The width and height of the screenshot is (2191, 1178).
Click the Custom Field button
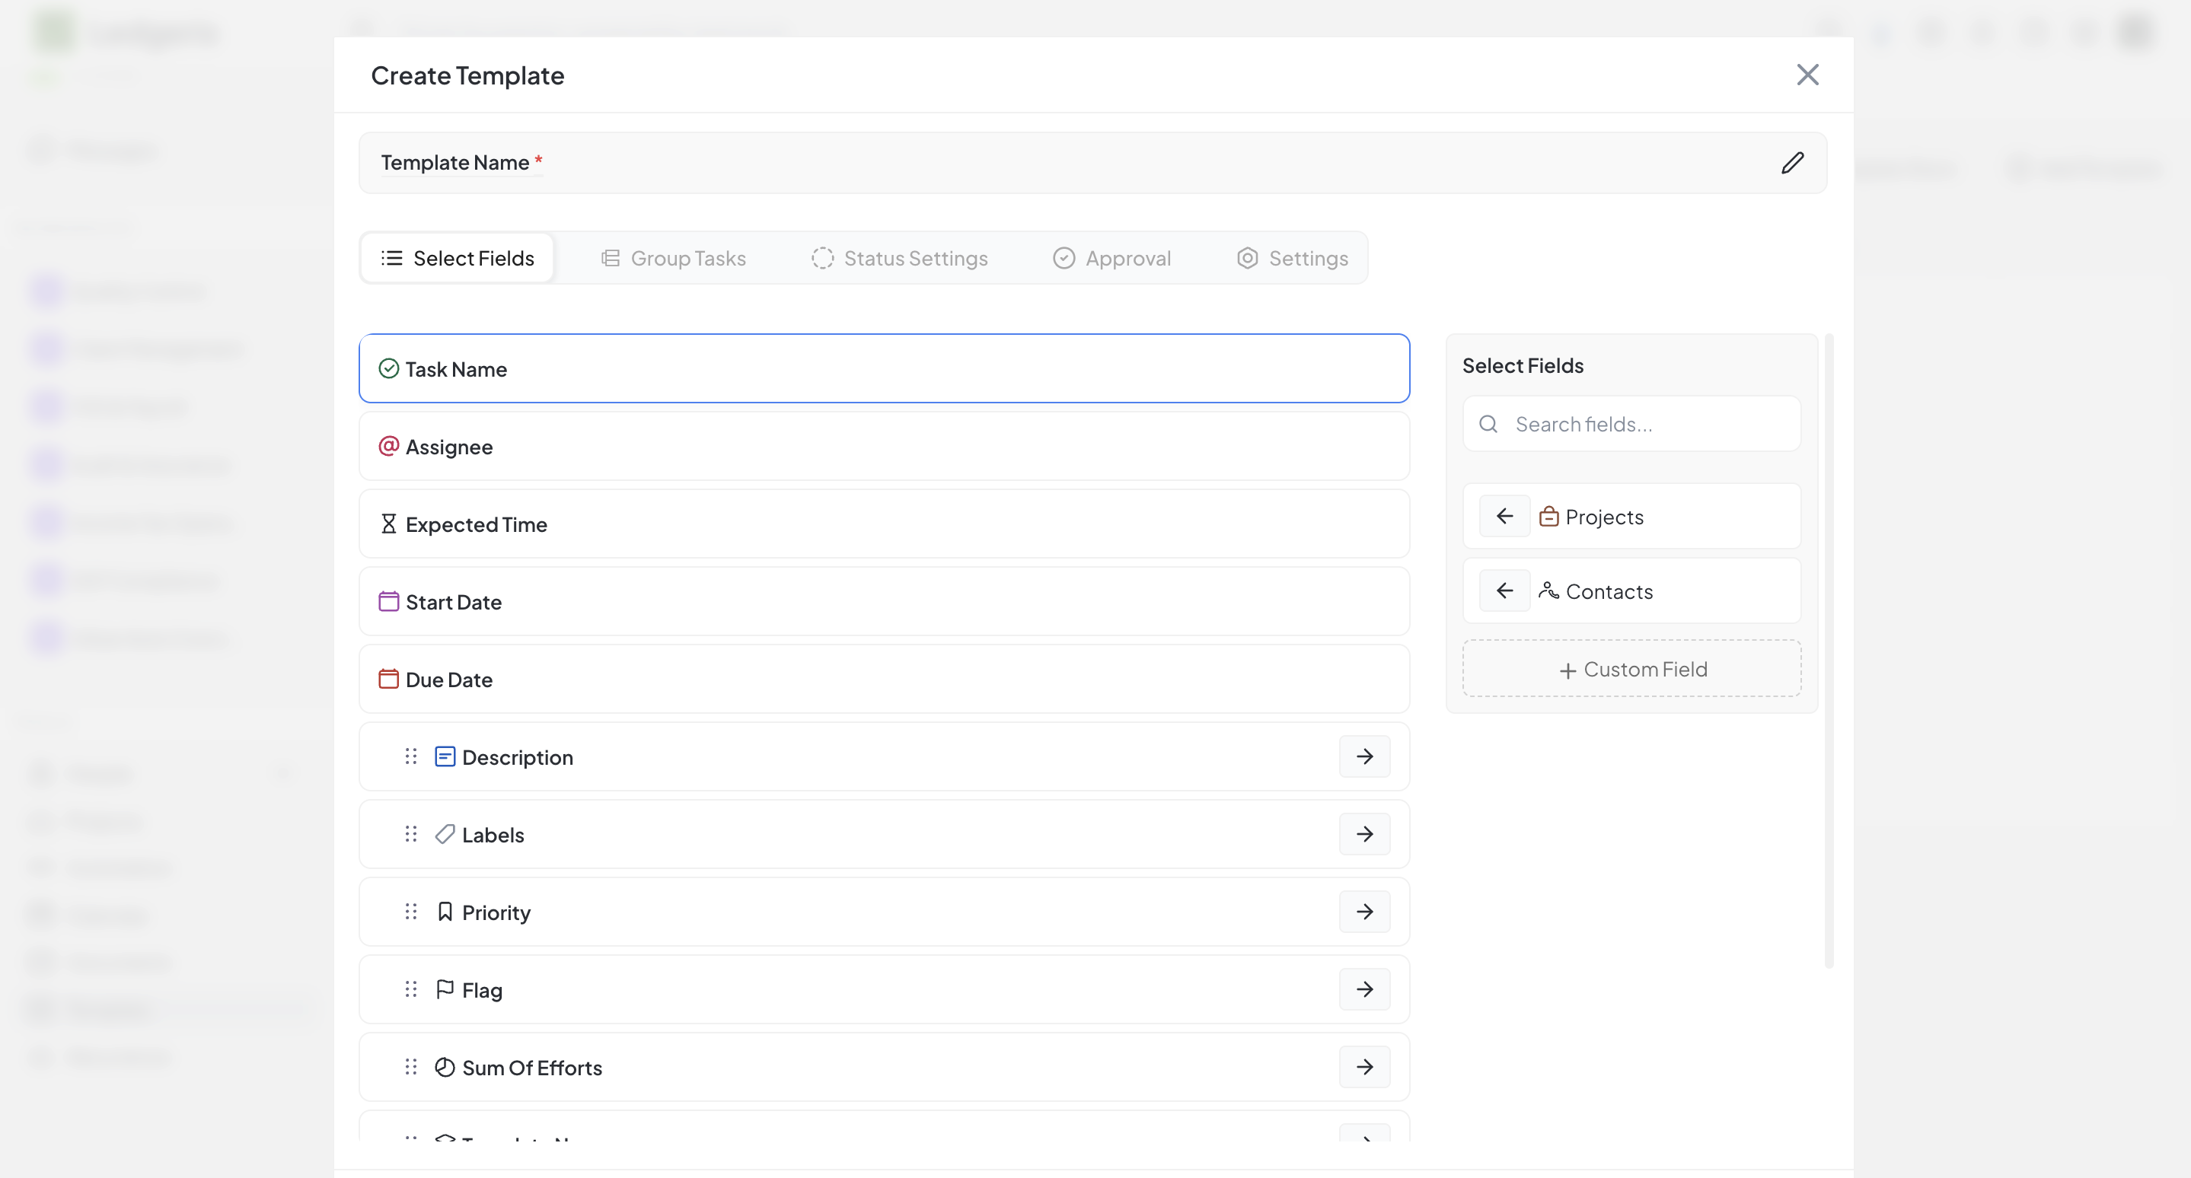(x=1631, y=669)
